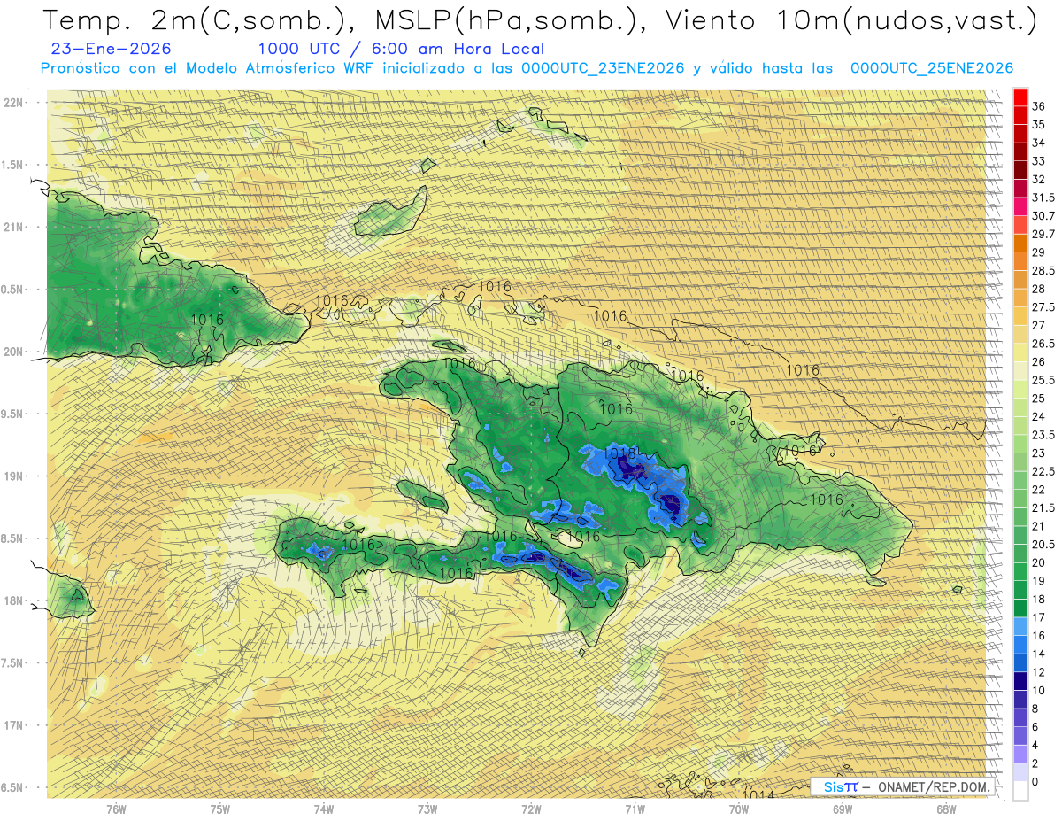Viewport: 1062px width, 821px height.
Task: Click the legend value "20.5"
Action: coord(1043,544)
